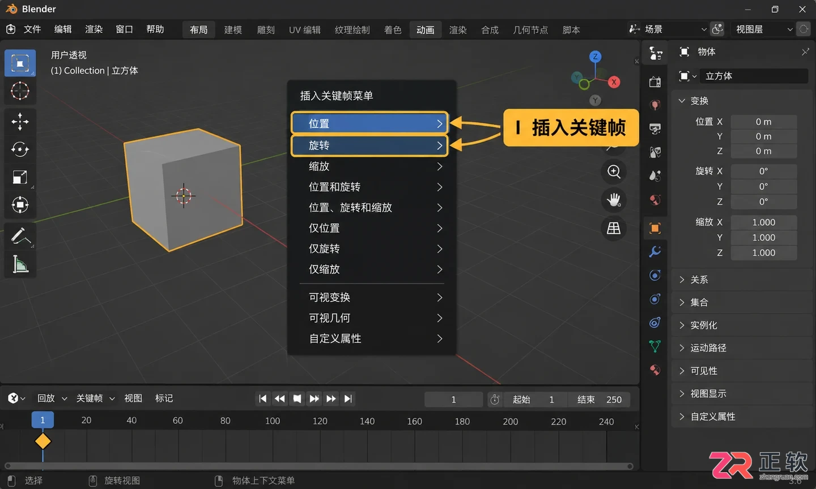Select the Annotate pencil tool

click(20, 236)
